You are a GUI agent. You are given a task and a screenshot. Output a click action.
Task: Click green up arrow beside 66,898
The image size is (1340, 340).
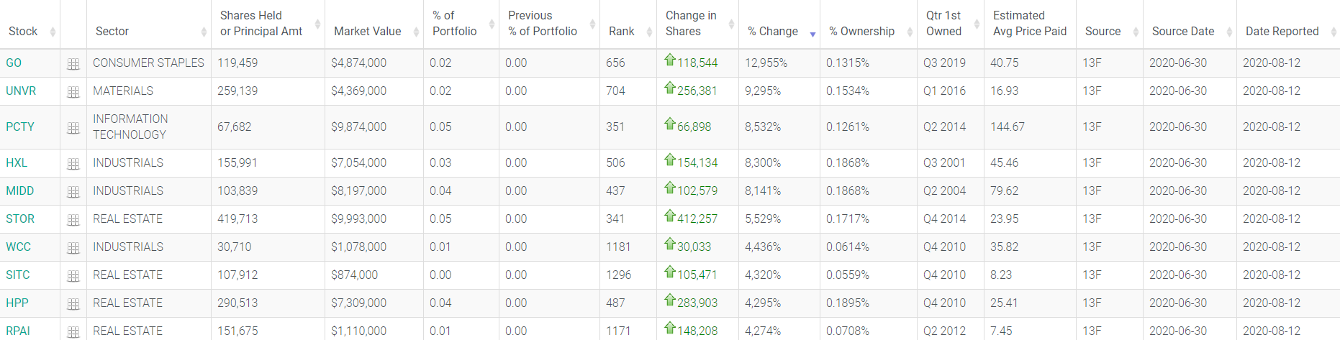click(670, 124)
